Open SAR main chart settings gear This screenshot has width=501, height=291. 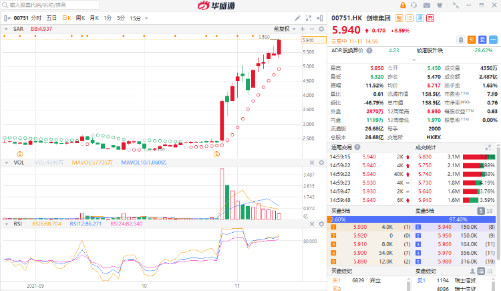[x=321, y=29]
